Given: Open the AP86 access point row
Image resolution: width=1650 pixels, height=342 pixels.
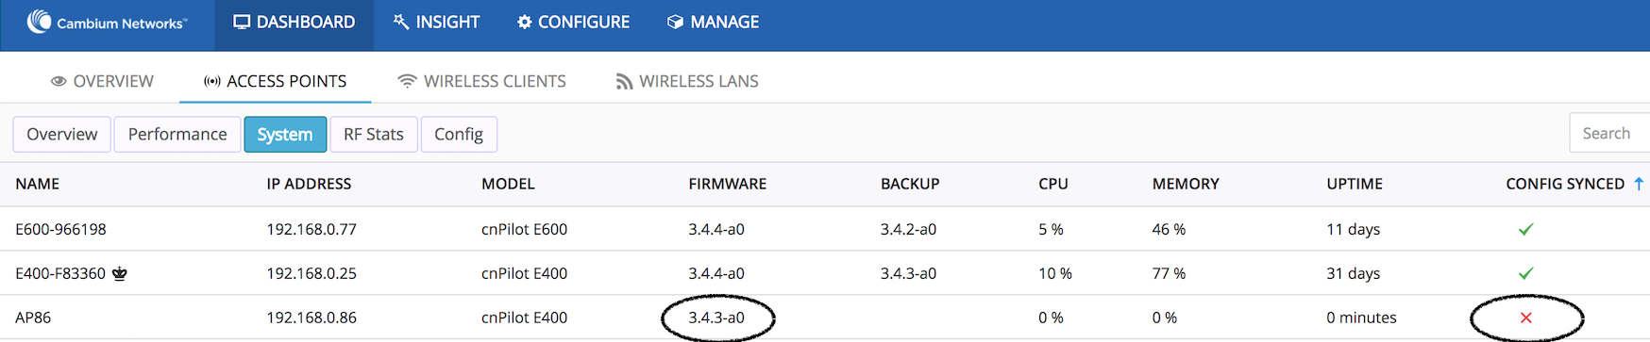Looking at the screenshot, I should point(825,318).
